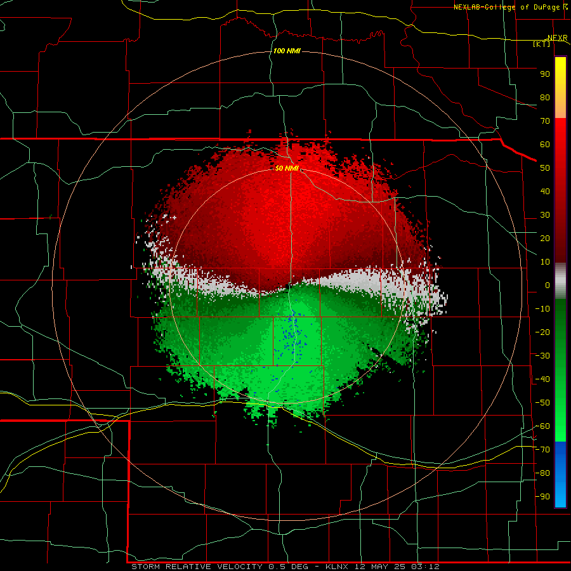Click the KLNX station identifier
This screenshot has width=571, height=571.
coord(338,567)
